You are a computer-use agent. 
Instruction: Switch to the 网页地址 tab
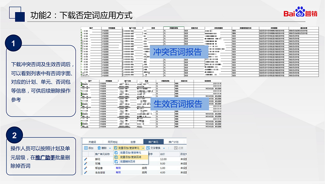[x=113, y=141]
